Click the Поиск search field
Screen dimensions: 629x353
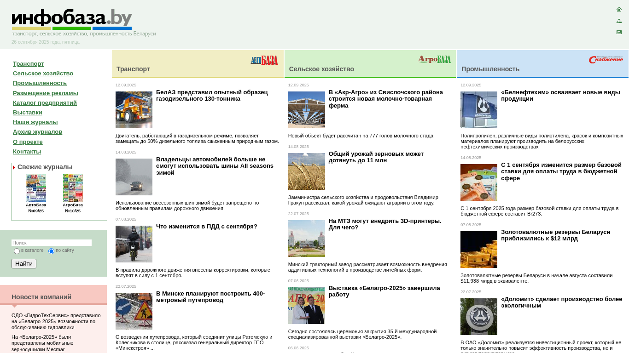[52, 243]
